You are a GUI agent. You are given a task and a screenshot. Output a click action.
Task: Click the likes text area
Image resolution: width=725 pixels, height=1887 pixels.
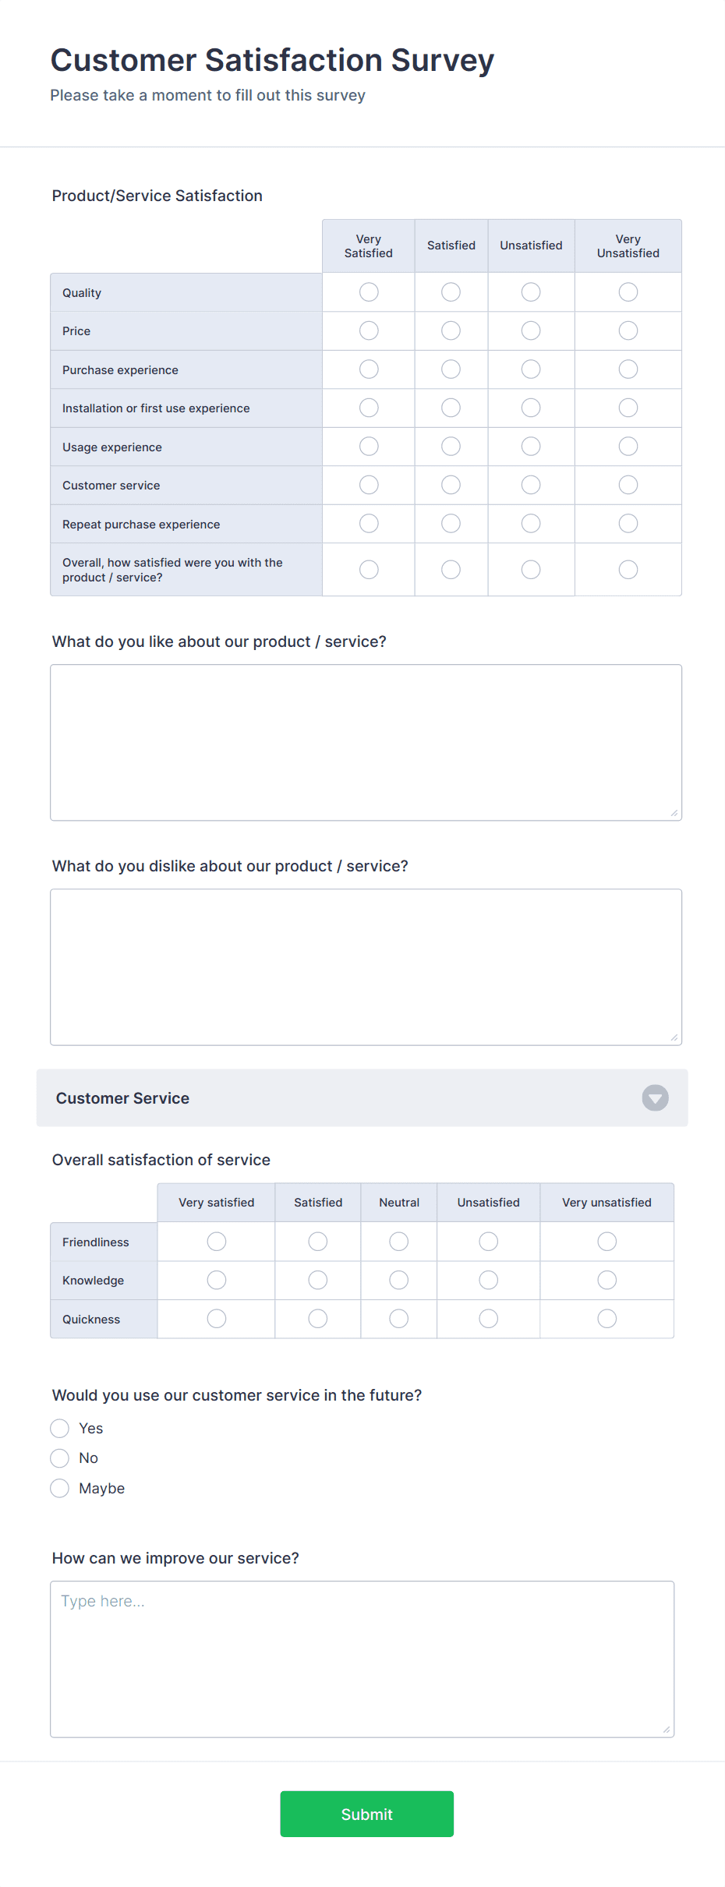coord(366,740)
